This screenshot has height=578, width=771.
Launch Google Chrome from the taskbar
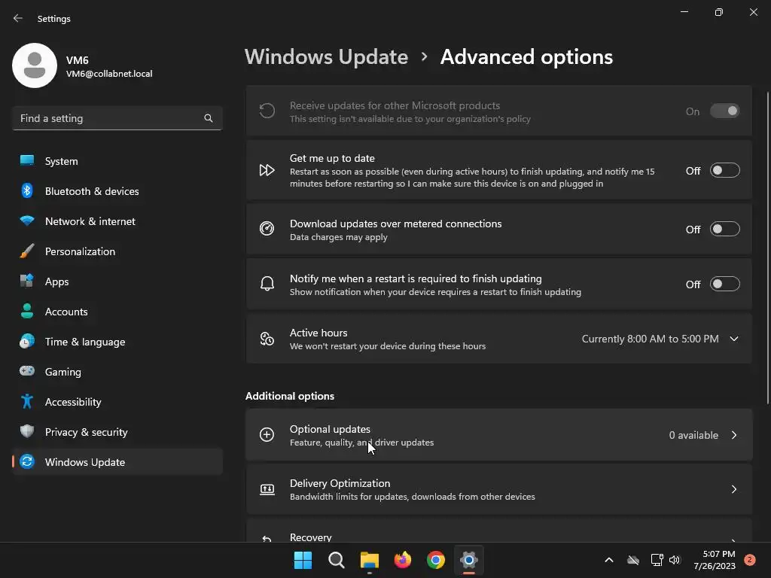(436, 560)
